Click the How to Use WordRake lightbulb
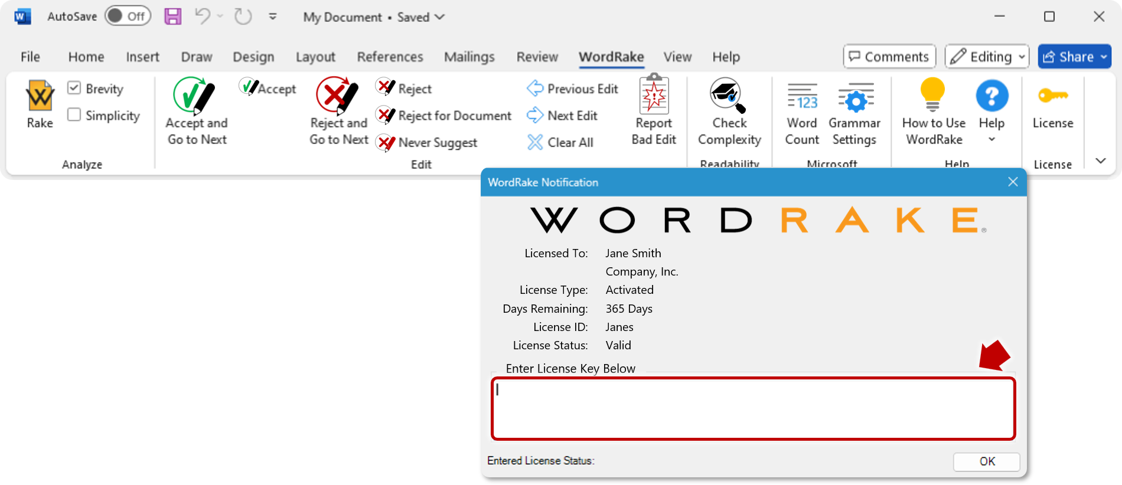 pos(933,96)
